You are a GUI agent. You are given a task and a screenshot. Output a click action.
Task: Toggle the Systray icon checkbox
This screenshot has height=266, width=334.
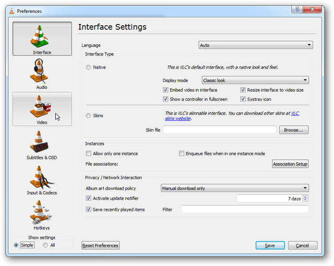click(243, 99)
